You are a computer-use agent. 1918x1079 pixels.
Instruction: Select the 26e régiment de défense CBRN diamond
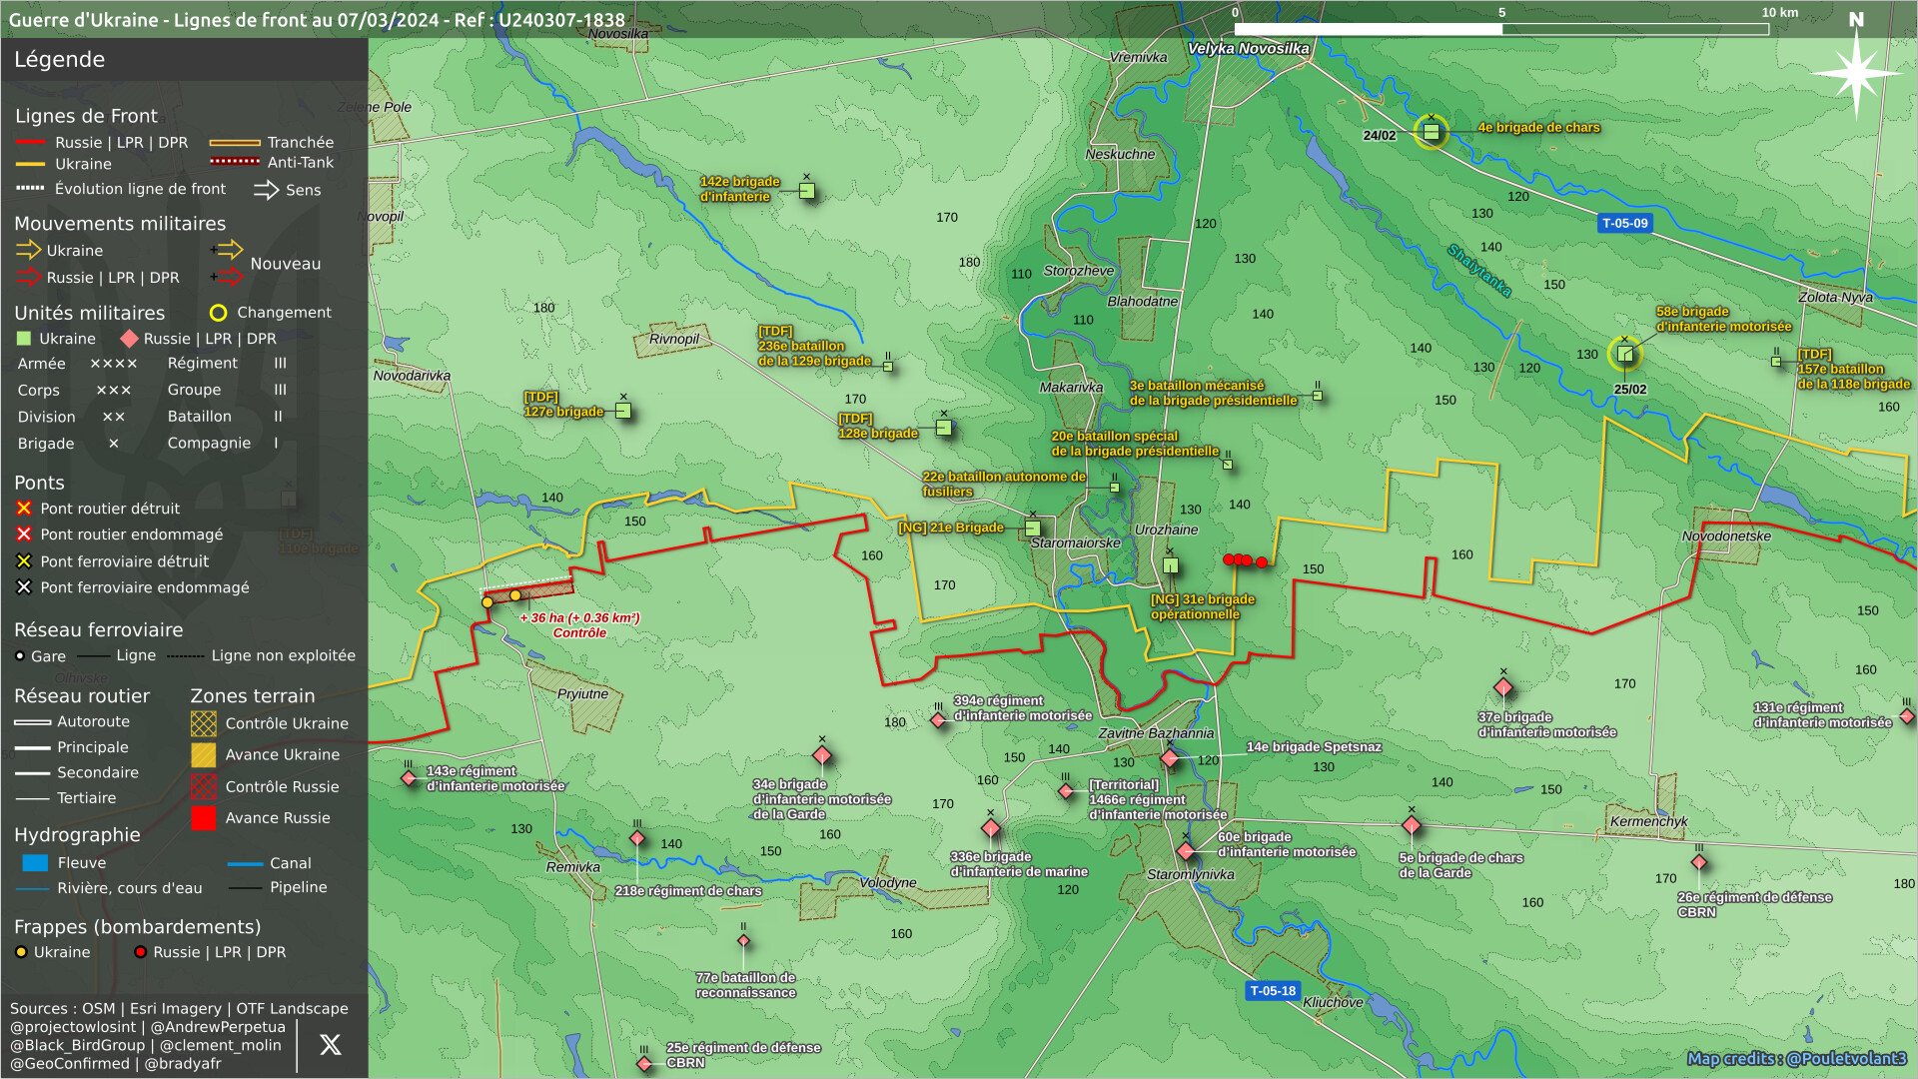(x=1699, y=862)
